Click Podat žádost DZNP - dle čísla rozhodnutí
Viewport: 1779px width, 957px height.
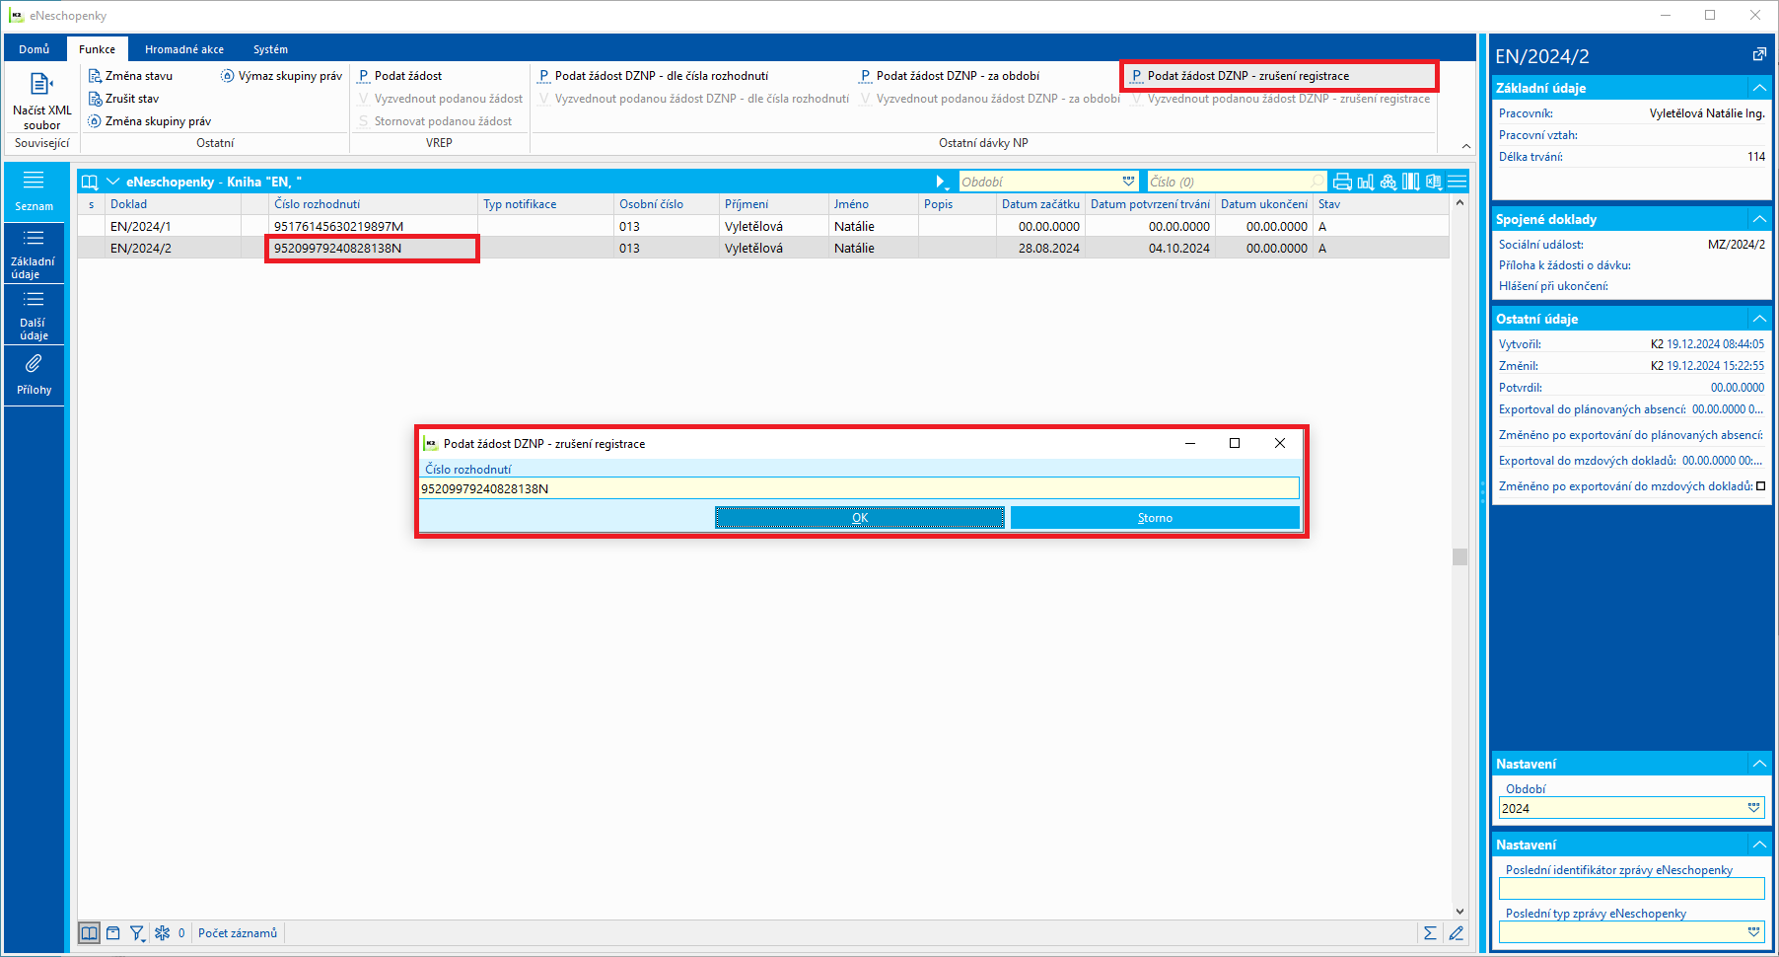(x=653, y=76)
